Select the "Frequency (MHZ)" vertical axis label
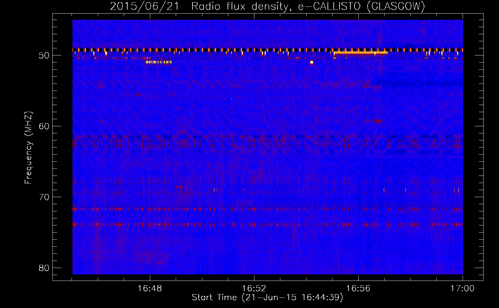The width and height of the screenshot is (499, 308). pyautogui.click(x=28, y=148)
